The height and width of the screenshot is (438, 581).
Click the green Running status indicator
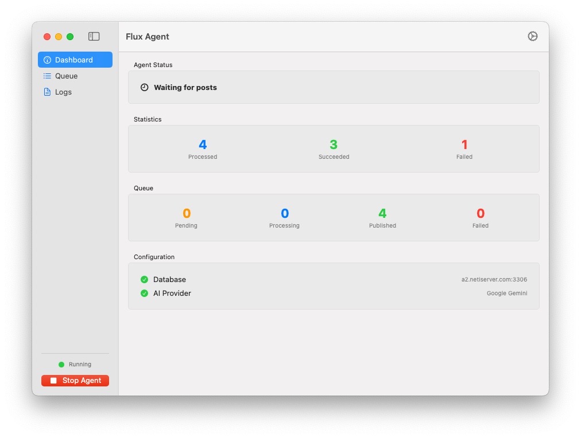(x=61, y=365)
